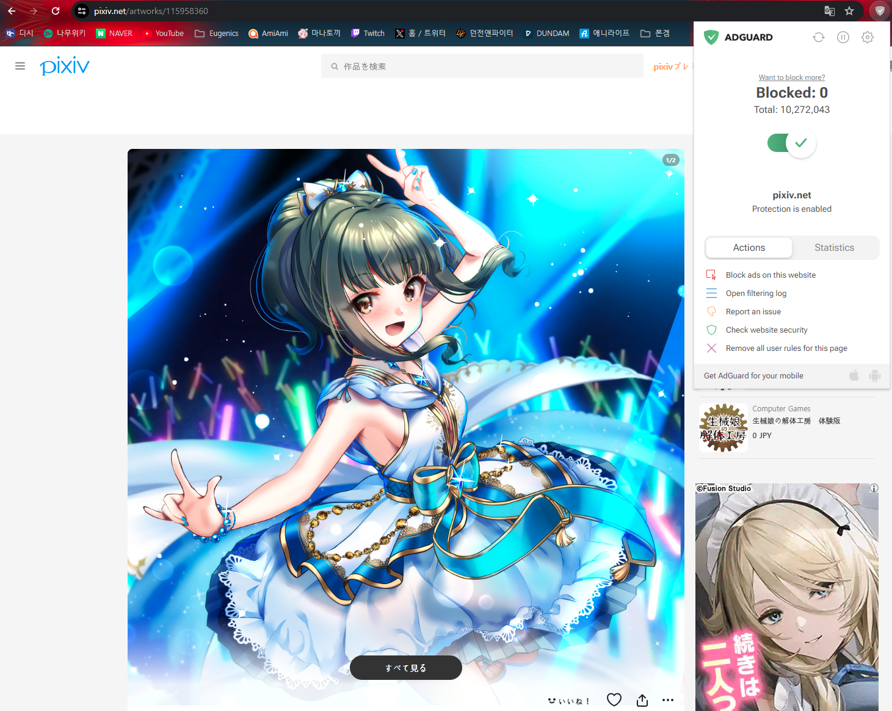Star the page with the bookmark icon
The height and width of the screenshot is (711, 892).
(849, 11)
